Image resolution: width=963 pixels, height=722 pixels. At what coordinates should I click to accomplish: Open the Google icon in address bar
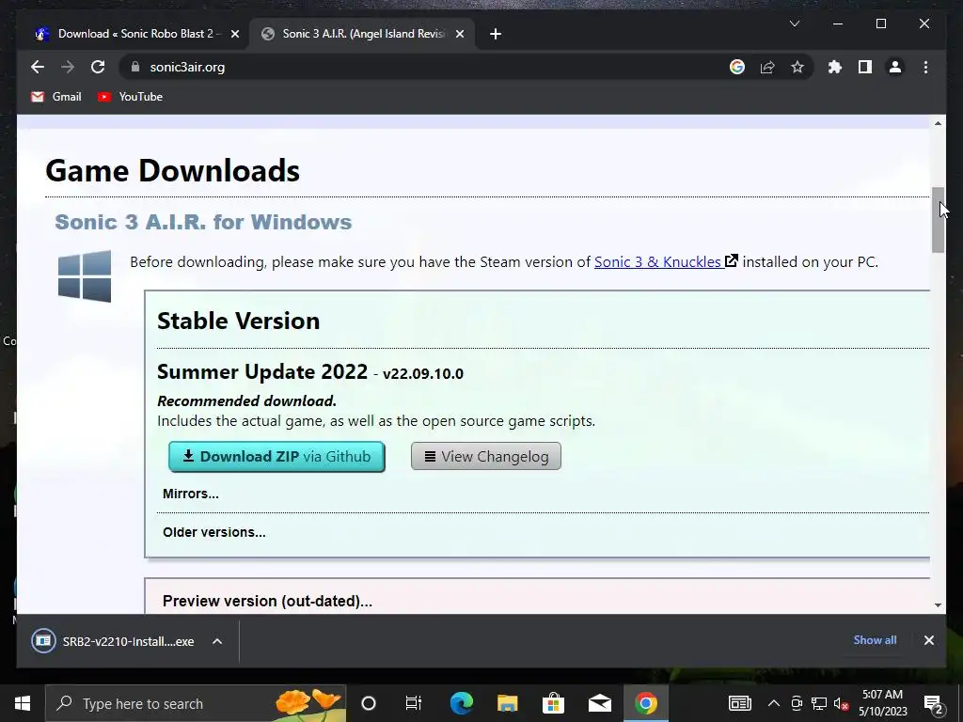(x=737, y=67)
